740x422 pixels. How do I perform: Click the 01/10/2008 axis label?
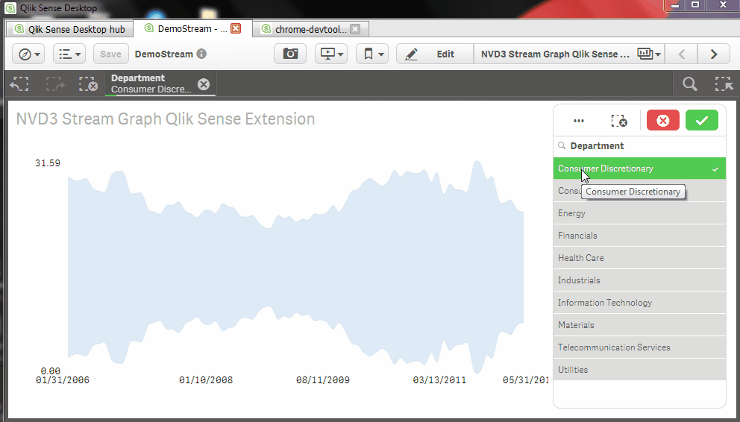[206, 380]
